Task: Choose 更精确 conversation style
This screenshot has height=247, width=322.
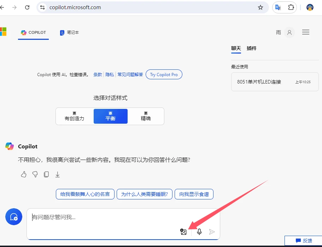Action: [x=146, y=116]
